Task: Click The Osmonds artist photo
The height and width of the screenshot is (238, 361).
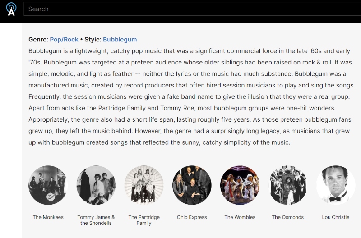Action: [288, 185]
